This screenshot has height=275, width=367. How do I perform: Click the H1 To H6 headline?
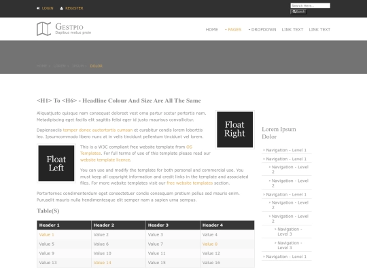tap(119, 100)
